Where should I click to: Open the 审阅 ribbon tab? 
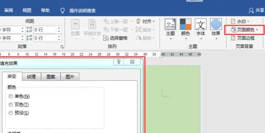(x=8, y=11)
